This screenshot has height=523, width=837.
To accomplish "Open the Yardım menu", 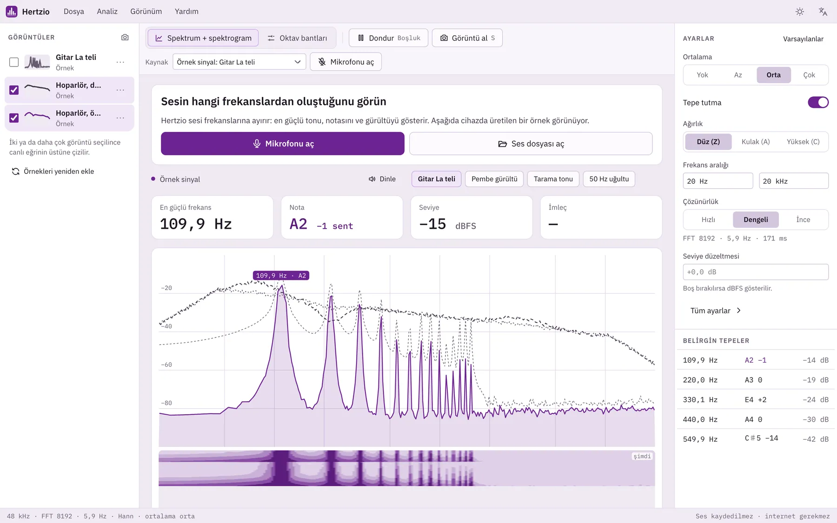I will tap(186, 12).
